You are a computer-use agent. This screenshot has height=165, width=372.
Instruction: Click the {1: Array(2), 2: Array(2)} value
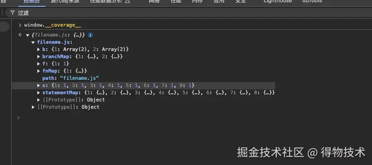pyautogui.click(x=90, y=50)
